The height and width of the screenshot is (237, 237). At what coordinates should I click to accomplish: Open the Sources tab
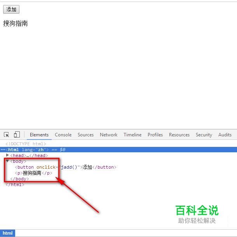[x=85, y=135]
